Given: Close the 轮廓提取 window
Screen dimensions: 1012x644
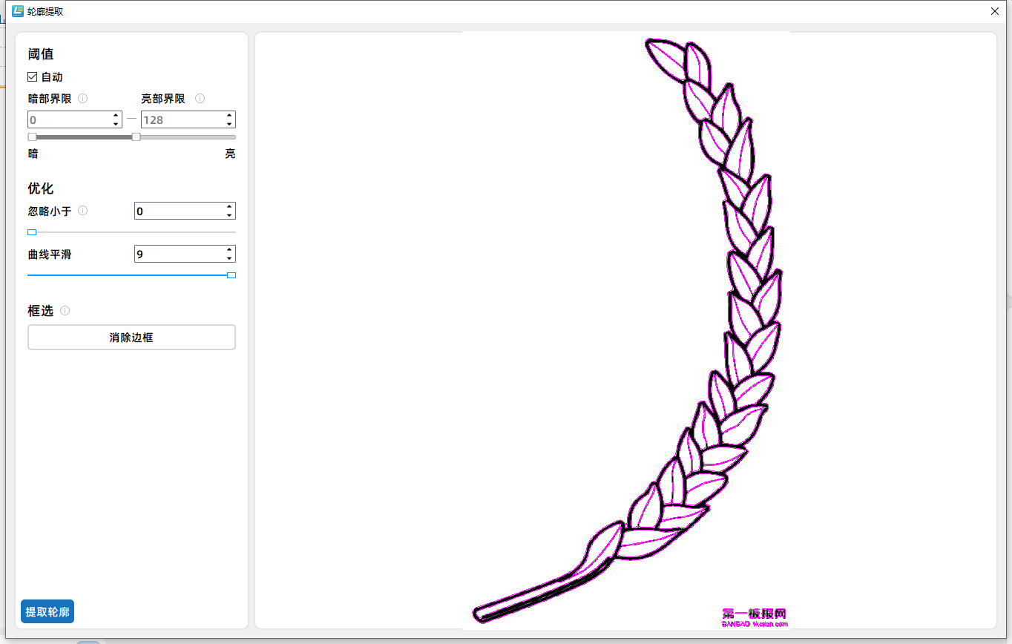Looking at the screenshot, I should (994, 11).
